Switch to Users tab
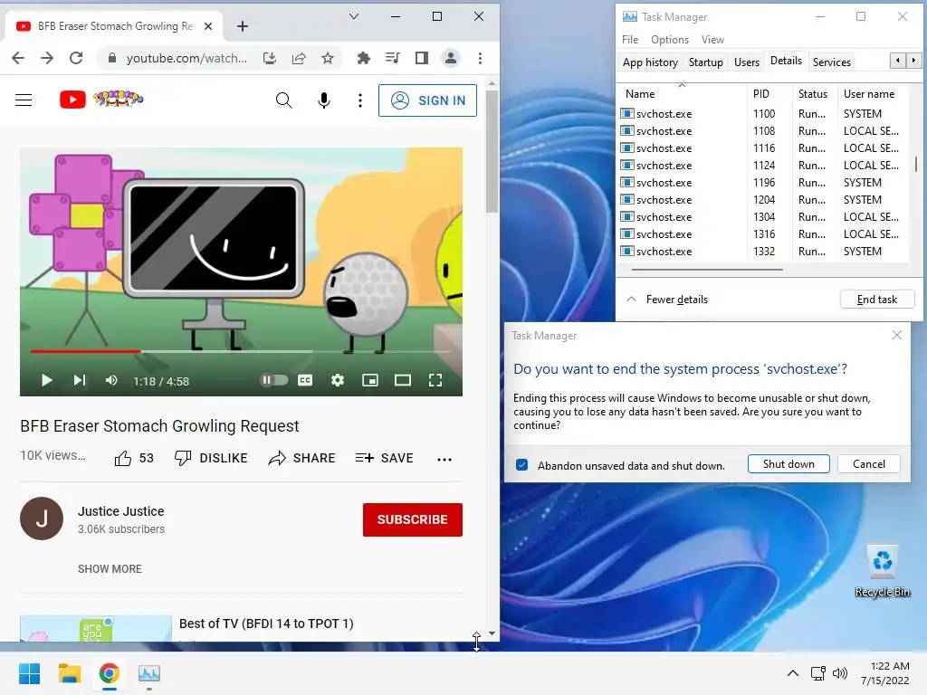This screenshot has height=695, width=927. click(747, 62)
